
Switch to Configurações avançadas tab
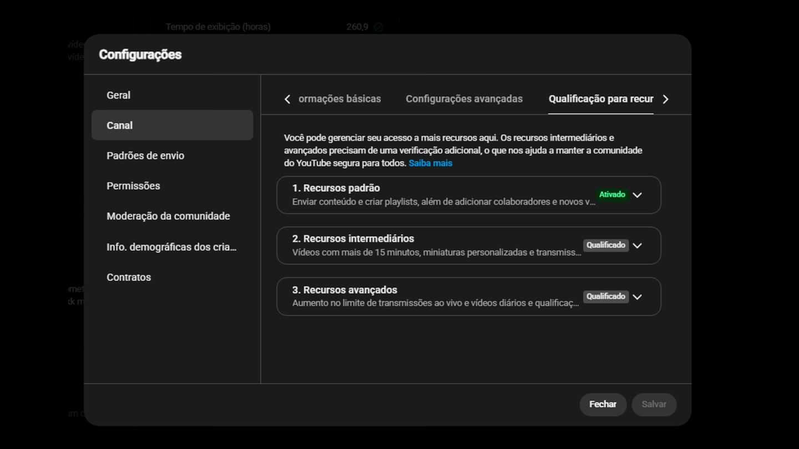pyautogui.click(x=464, y=99)
